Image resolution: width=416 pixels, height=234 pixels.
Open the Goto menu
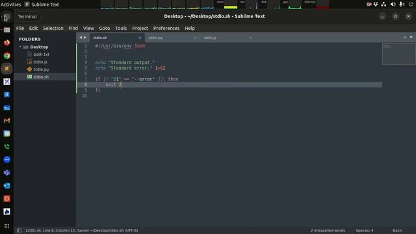coord(105,28)
